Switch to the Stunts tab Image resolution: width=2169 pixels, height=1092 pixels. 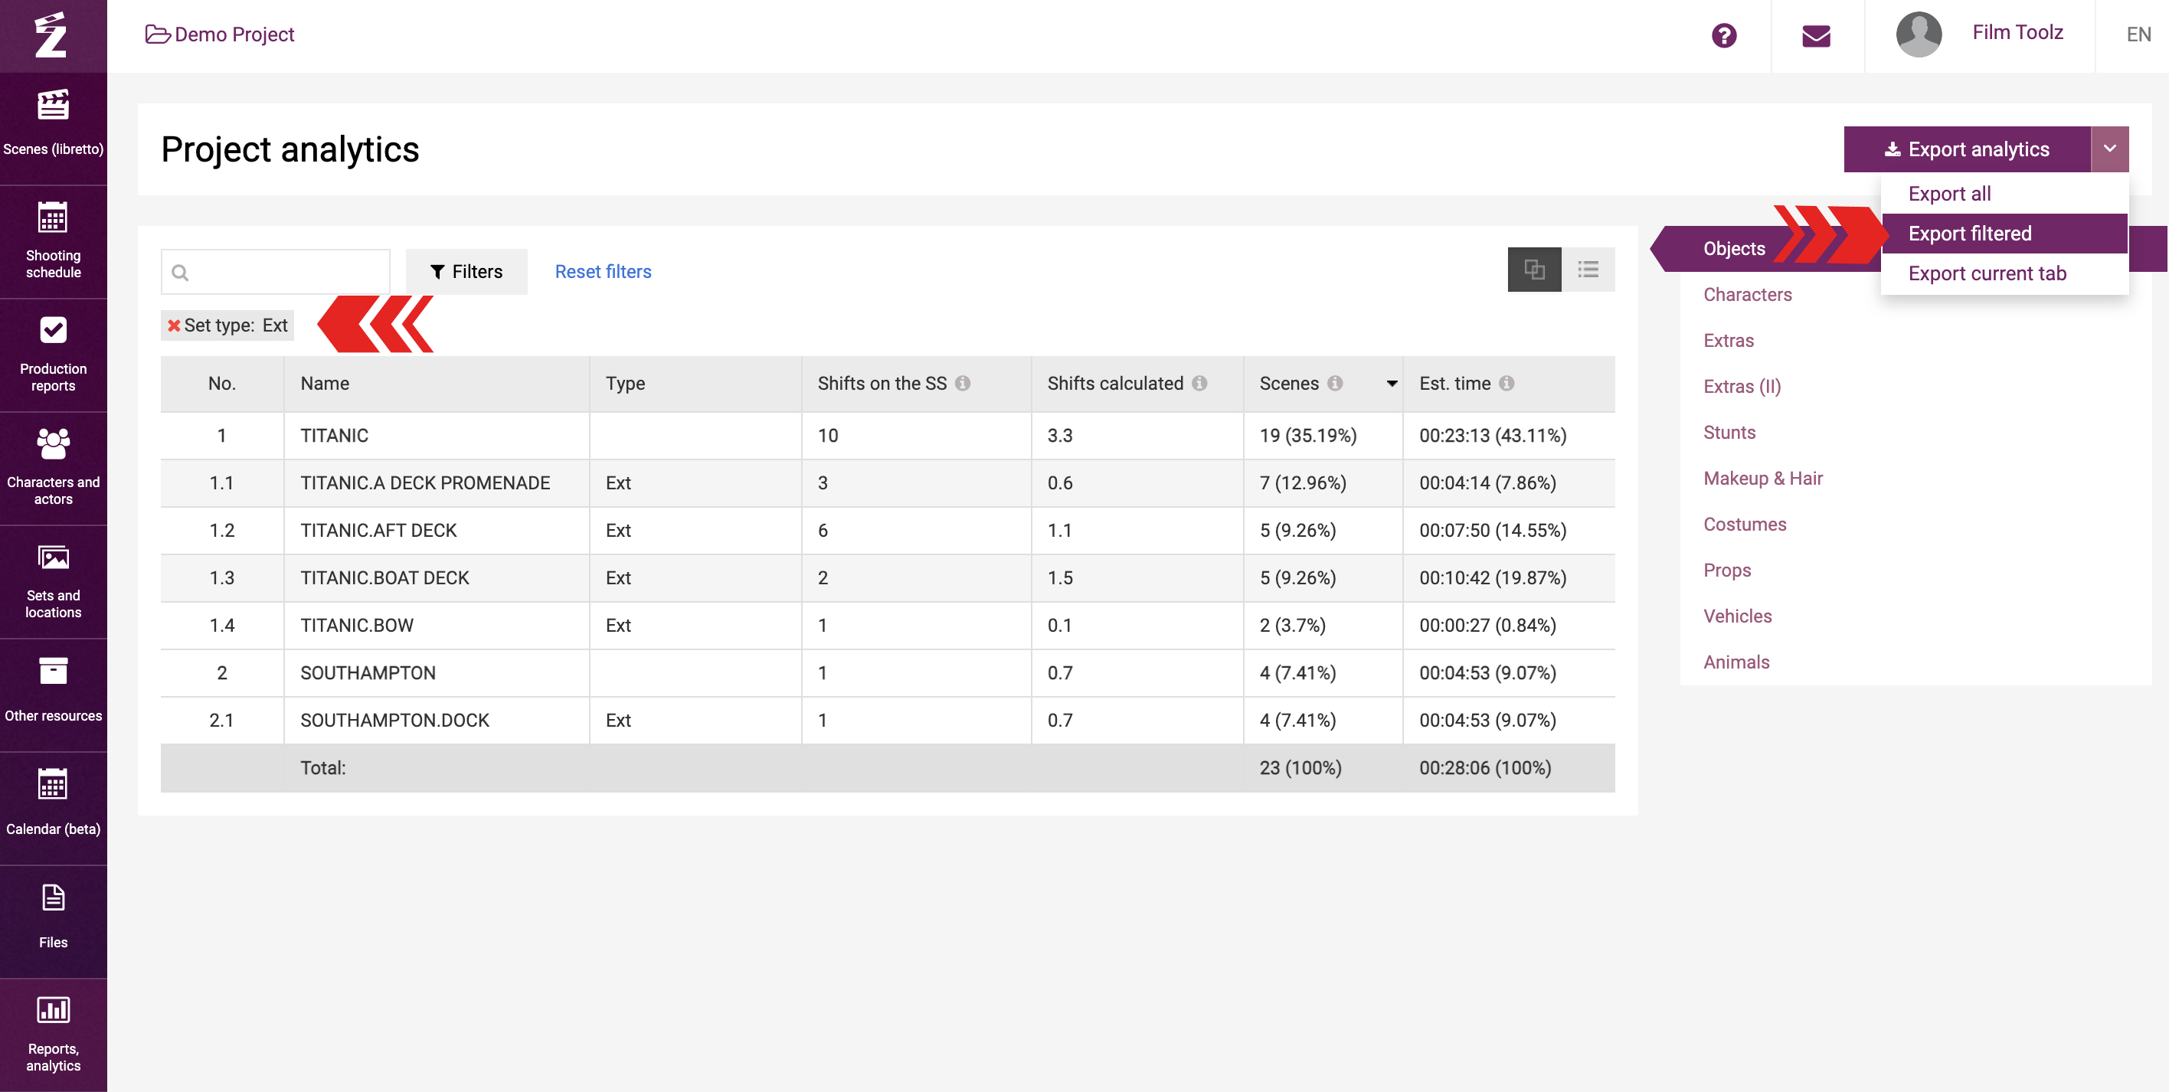[1729, 432]
